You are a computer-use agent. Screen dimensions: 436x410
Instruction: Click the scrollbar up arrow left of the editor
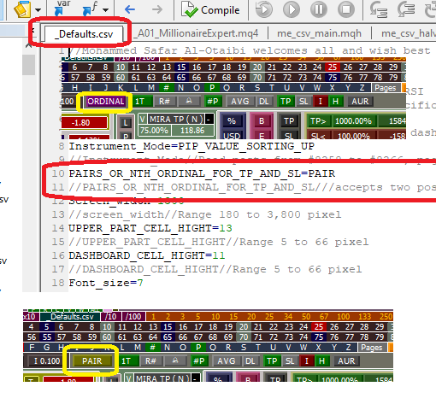(28, 46)
